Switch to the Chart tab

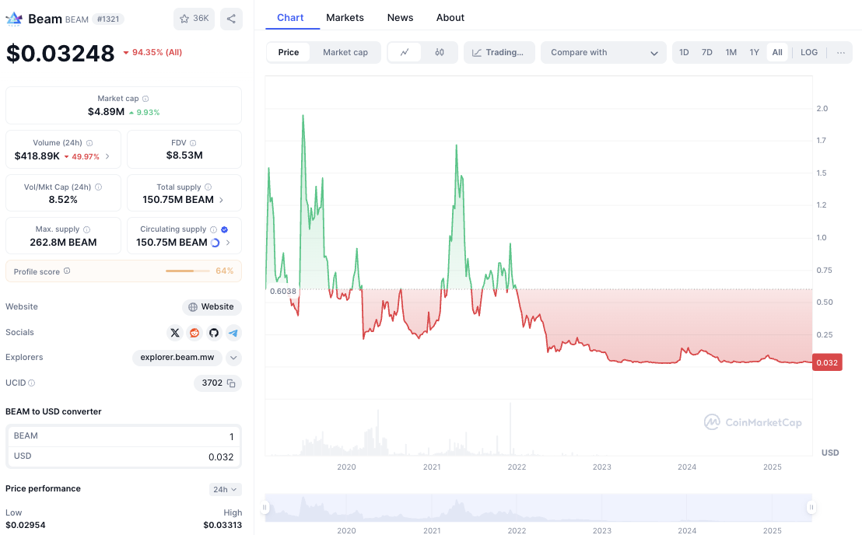point(290,18)
